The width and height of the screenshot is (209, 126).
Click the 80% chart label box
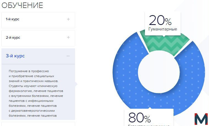click(x=149, y=118)
